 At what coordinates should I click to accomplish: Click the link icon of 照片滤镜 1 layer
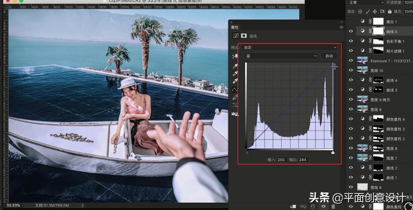tap(370, 51)
